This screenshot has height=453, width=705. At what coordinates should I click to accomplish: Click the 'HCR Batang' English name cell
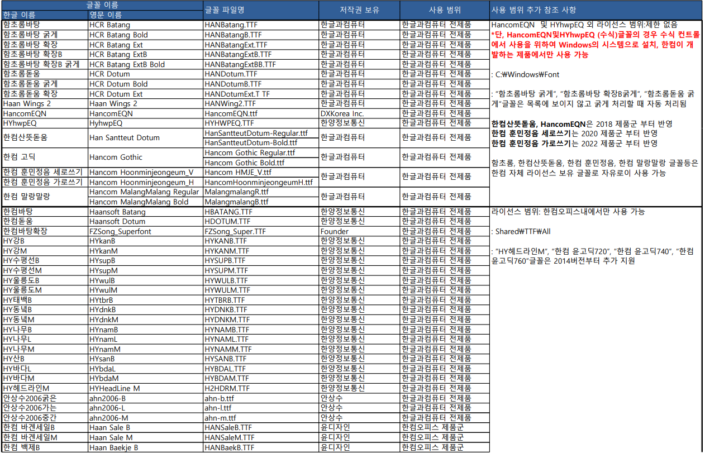click(x=145, y=25)
